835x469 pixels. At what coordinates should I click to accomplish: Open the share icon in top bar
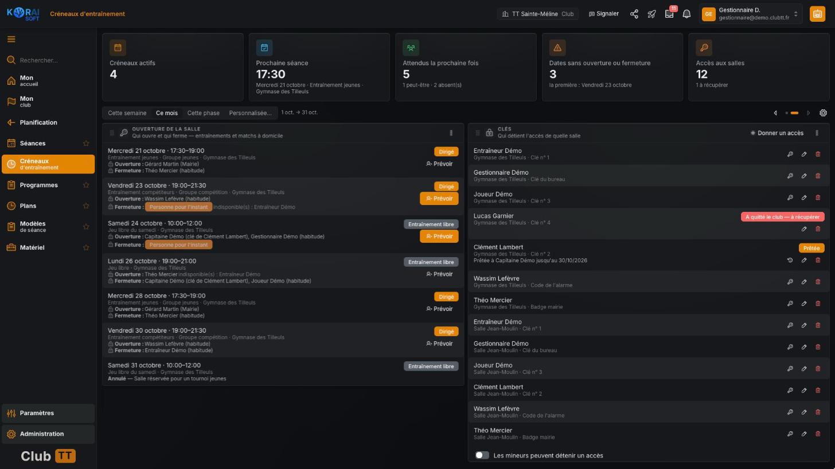pos(634,14)
